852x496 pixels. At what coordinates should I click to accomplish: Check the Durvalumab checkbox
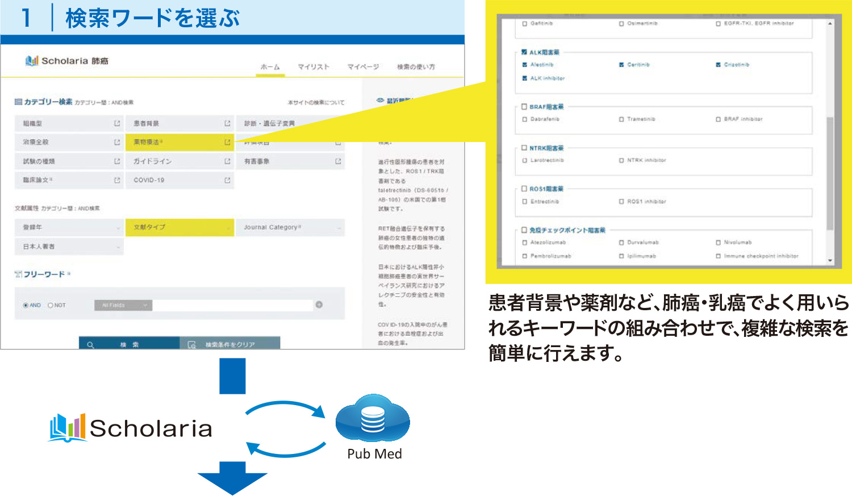click(621, 243)
